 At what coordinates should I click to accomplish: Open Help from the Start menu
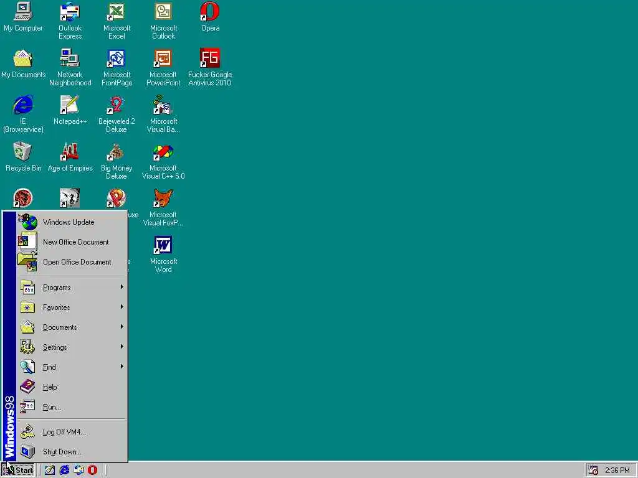coord(72,387)
